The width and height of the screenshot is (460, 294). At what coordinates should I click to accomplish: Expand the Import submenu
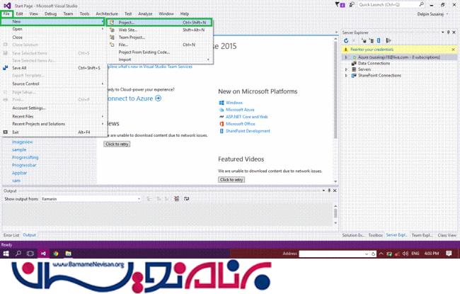click(x=160, y=60)
